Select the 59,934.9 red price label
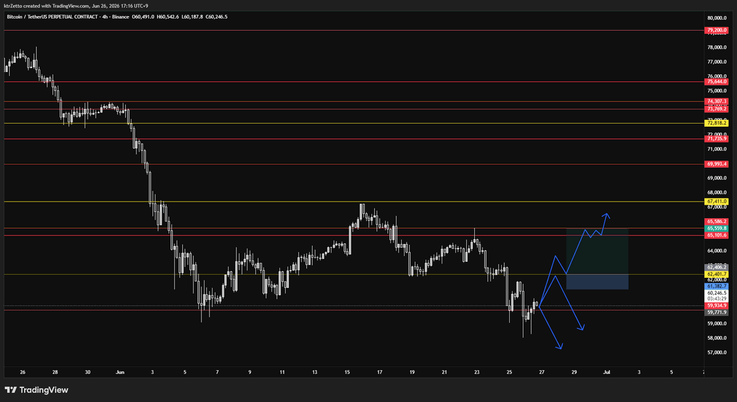The width and height of the screenshot is (737, 402). click(717, 305)
